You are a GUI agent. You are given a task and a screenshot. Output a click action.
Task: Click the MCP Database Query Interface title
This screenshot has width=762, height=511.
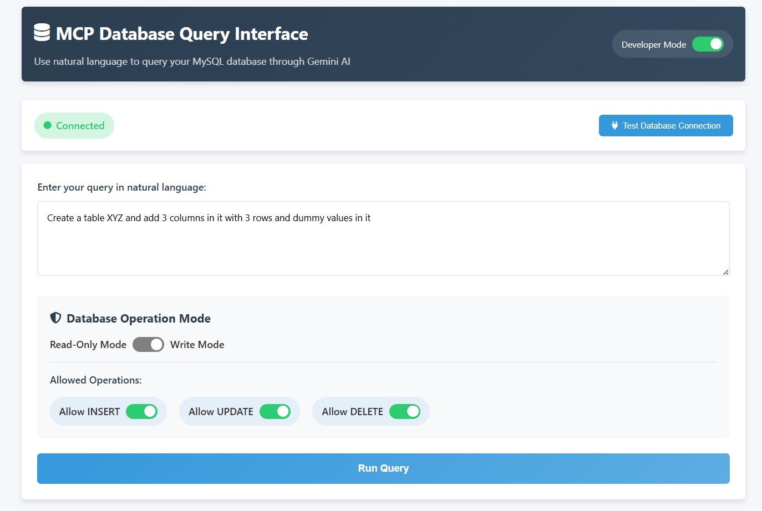pos(182,33)
